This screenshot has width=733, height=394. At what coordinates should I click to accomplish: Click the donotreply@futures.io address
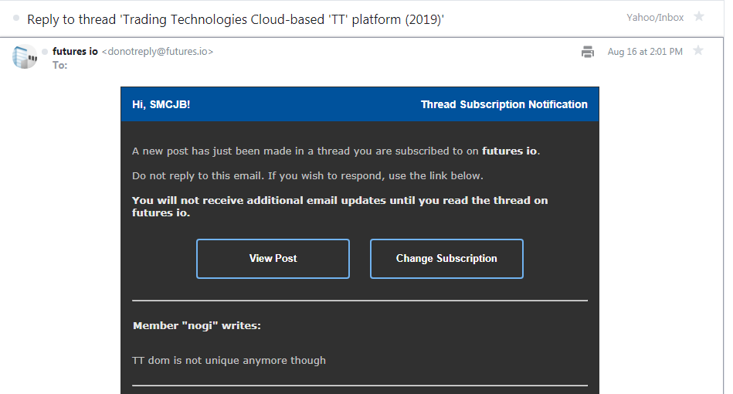tap(158, 52)
